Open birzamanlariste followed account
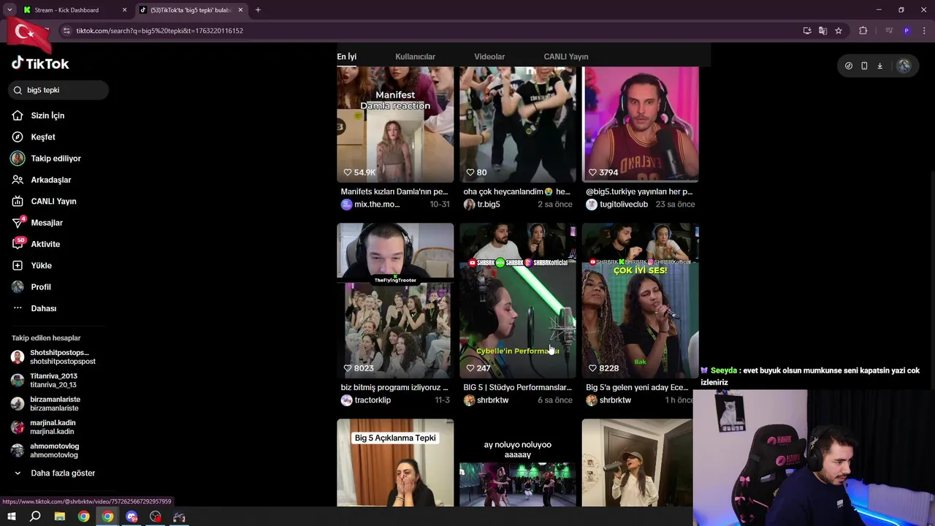Viewport: 935px width, 526px height. click(x=45, y=403)
